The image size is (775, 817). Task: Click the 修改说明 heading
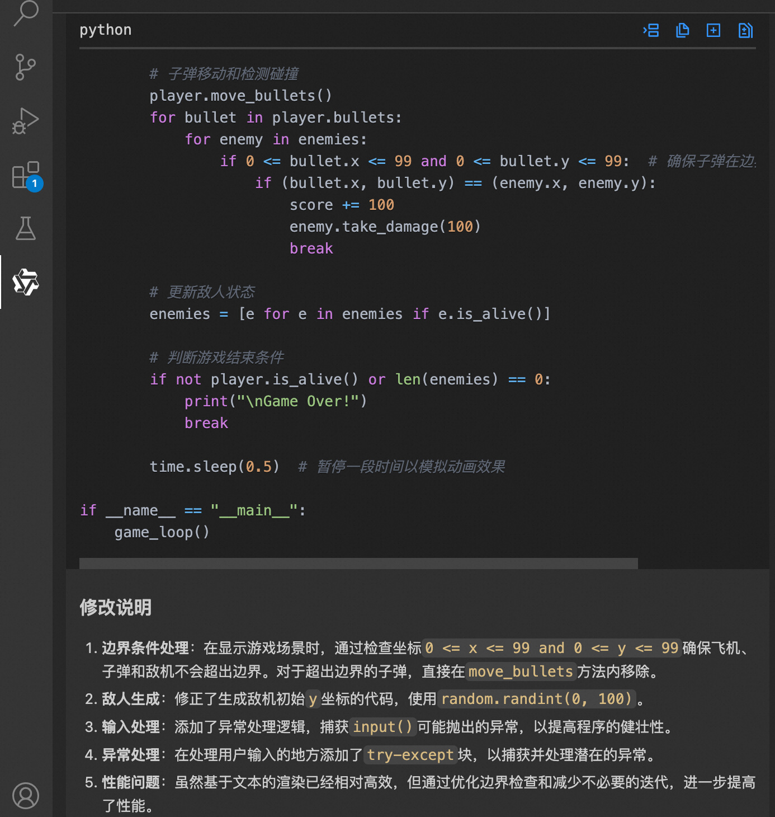coord(116,607)
